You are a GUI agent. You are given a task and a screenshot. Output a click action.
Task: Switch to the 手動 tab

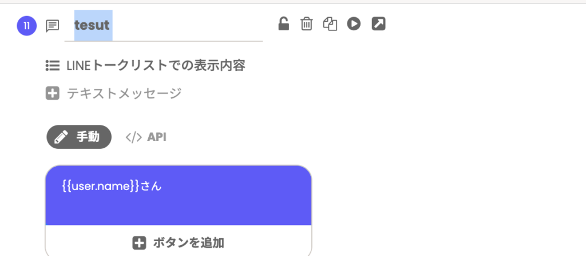coord(79,137)
